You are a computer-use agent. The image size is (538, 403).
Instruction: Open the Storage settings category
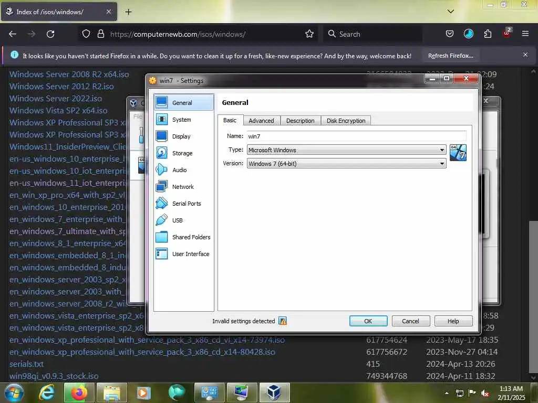183,153
